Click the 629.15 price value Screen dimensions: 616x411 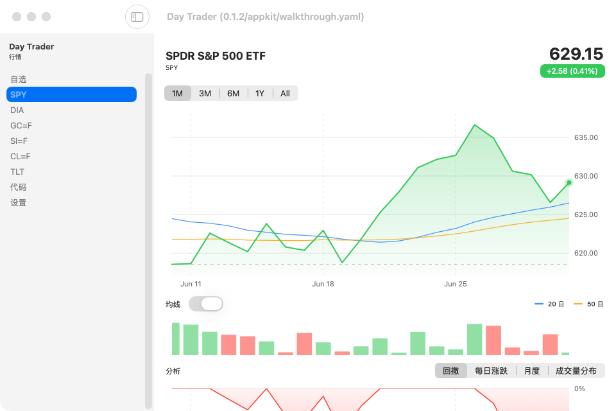576,54
